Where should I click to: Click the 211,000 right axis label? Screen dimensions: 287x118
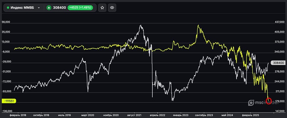(x=280, y=91)
